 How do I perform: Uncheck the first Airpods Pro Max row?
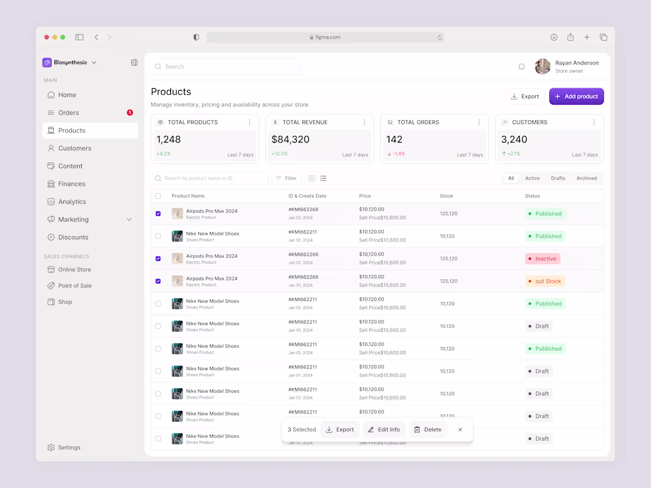158,214
